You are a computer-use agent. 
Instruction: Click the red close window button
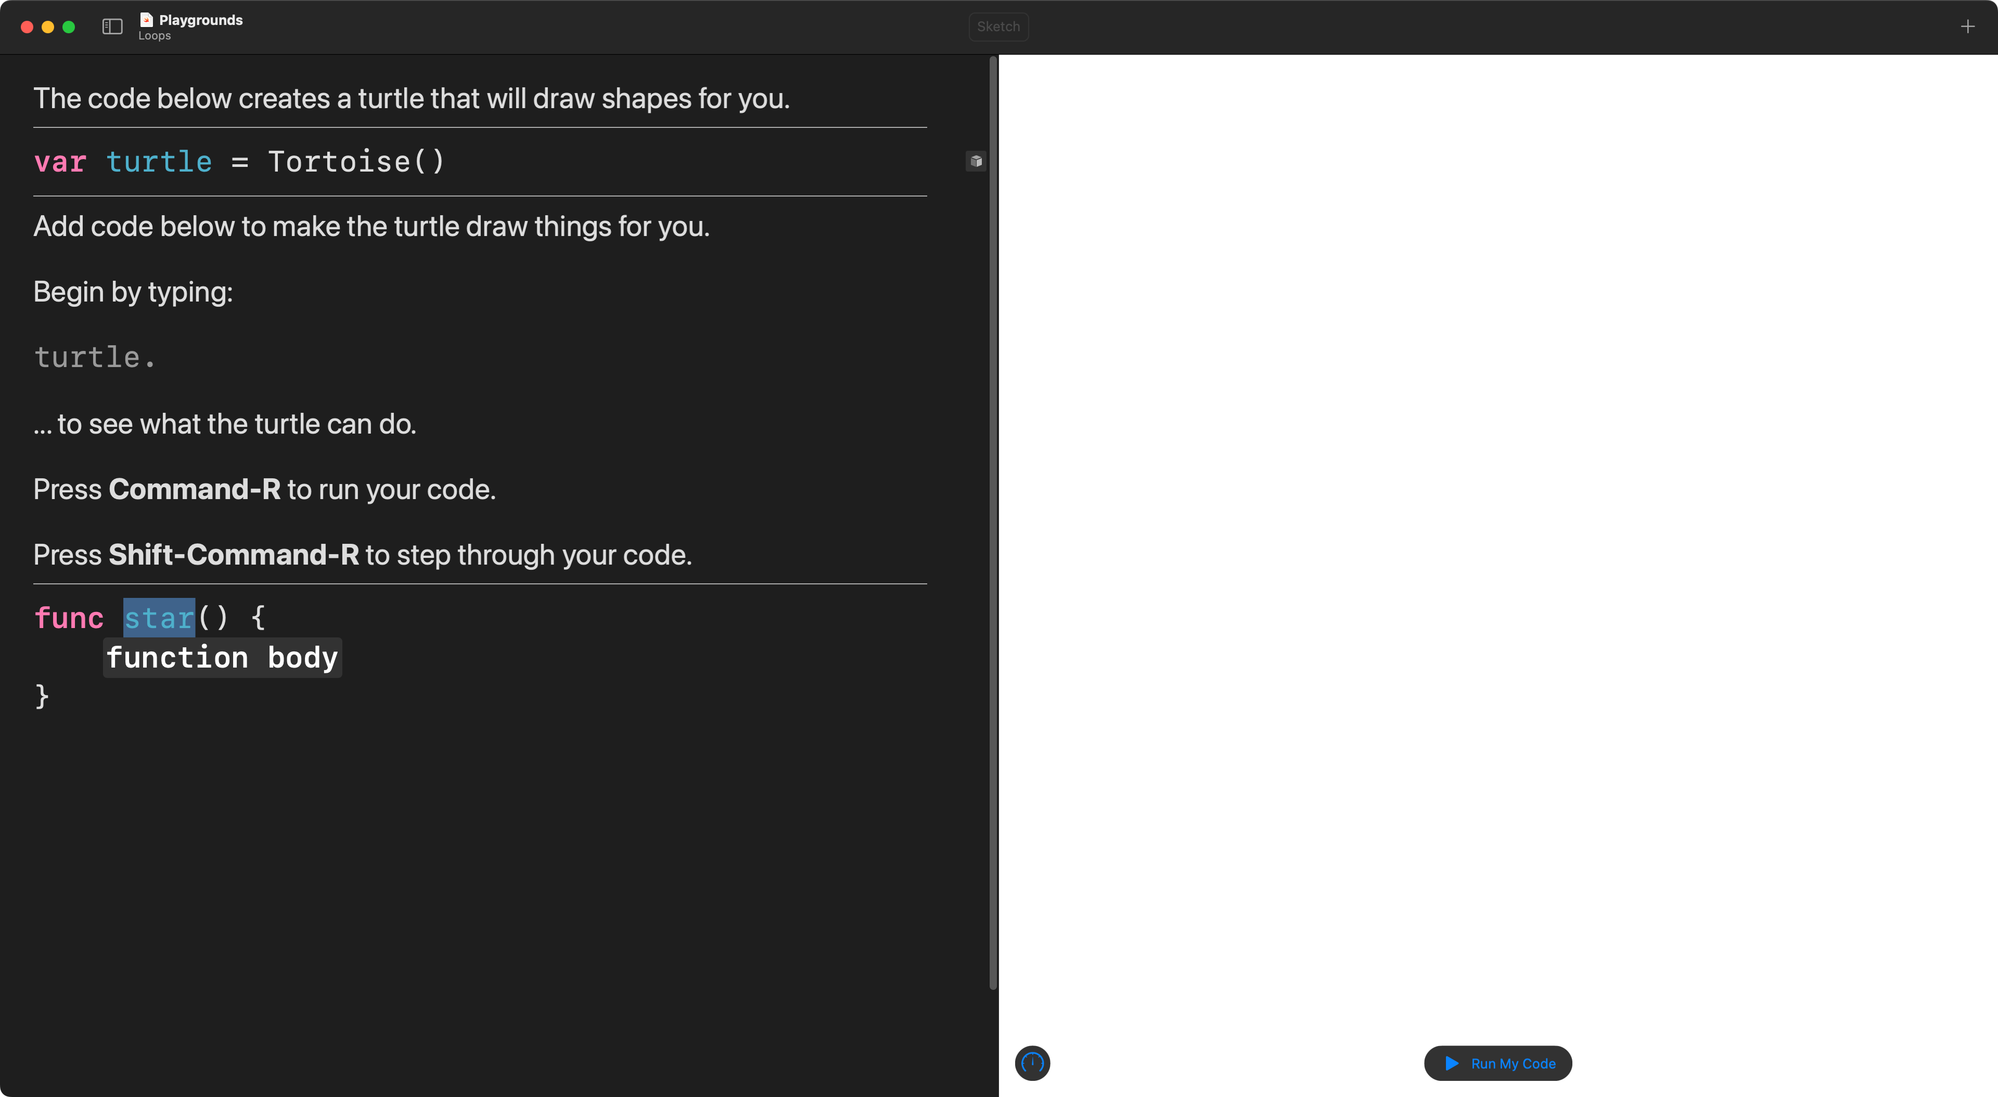click(x=27, y=27)
